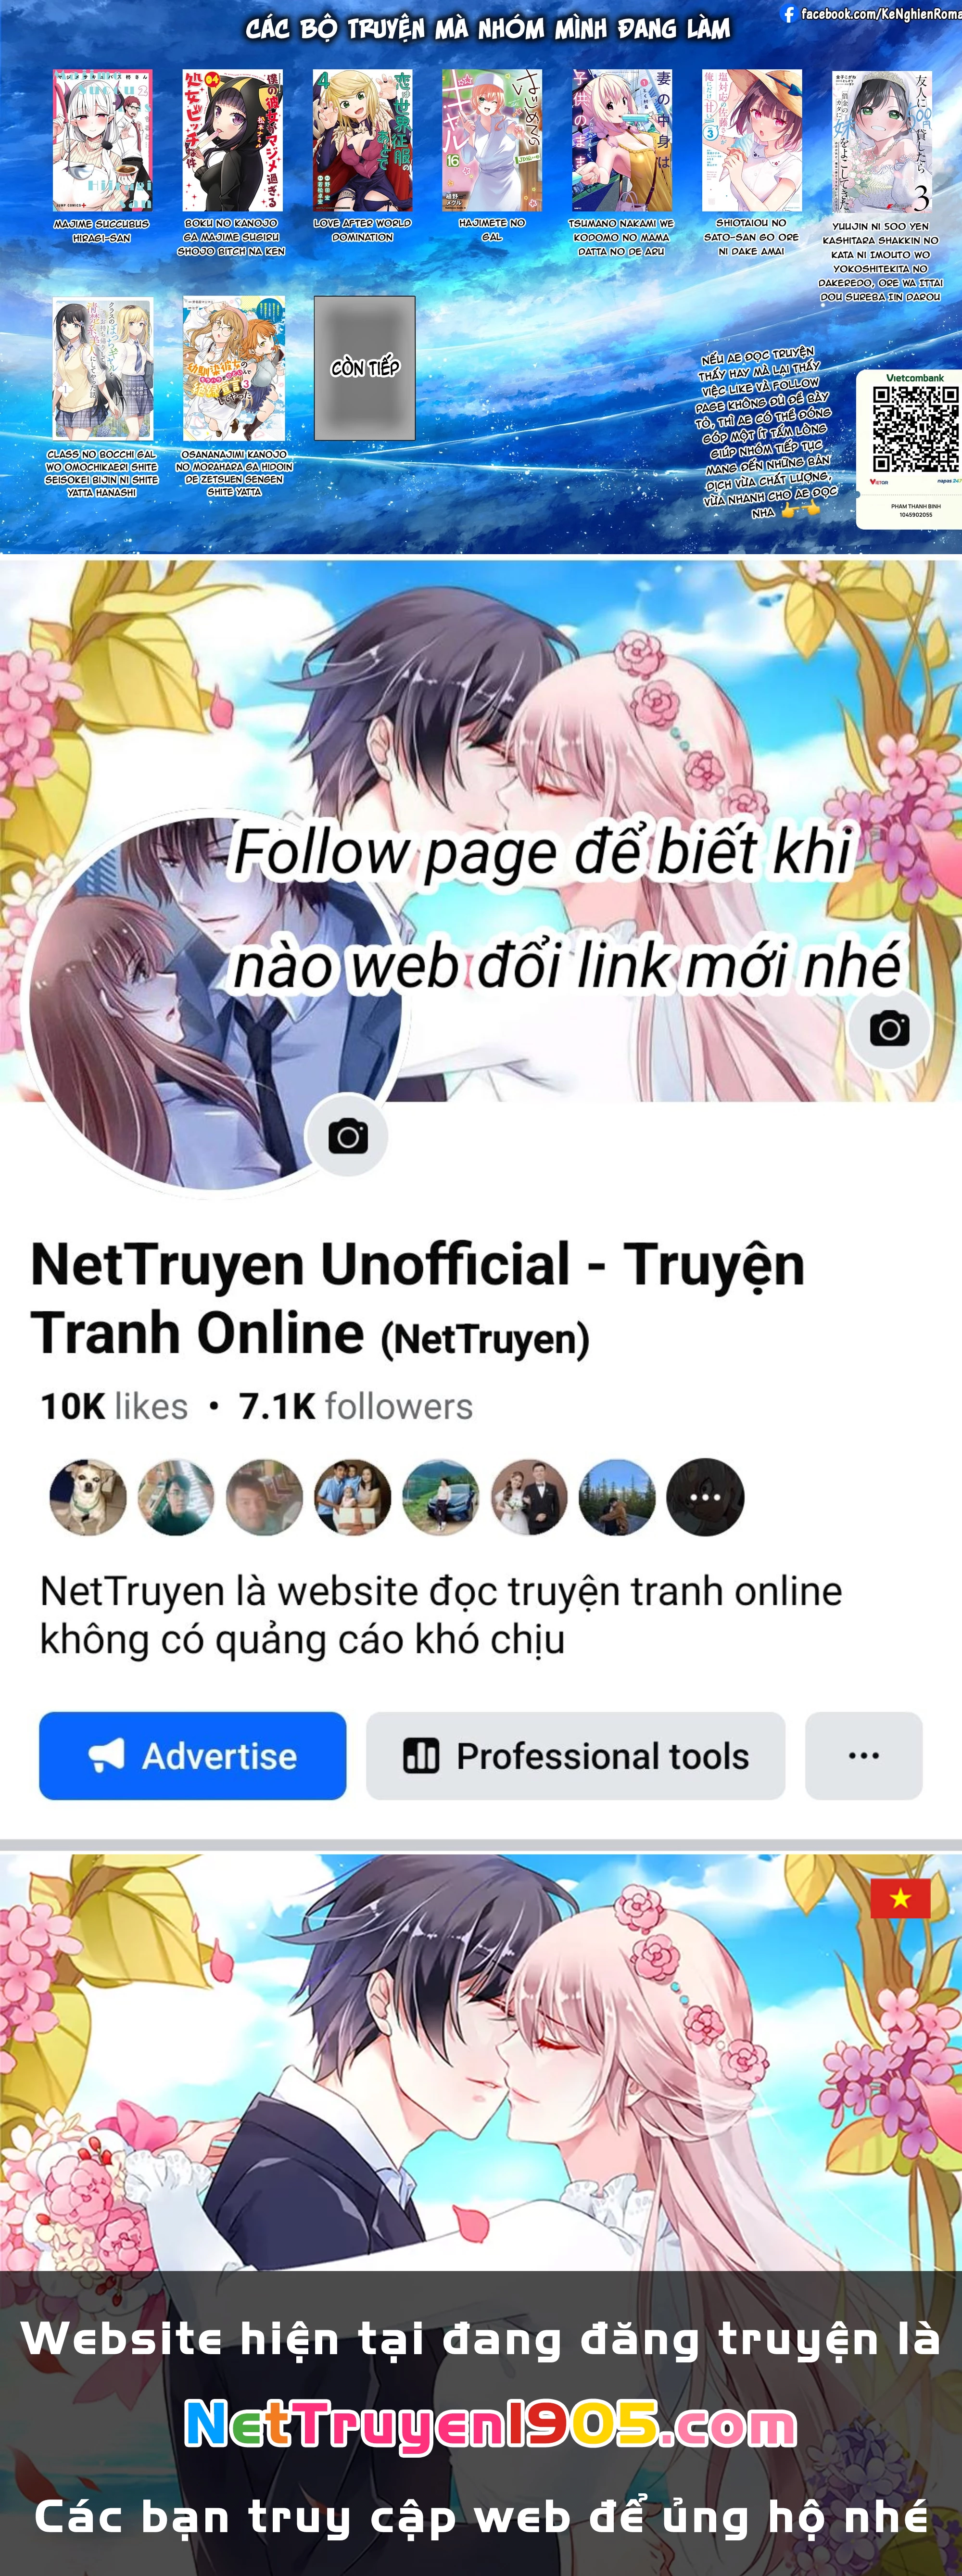Image resolution: width=962 pixels, height=2576 pixels.
Task: Click the Advertise megaphone button
Action: [193, 1755]
